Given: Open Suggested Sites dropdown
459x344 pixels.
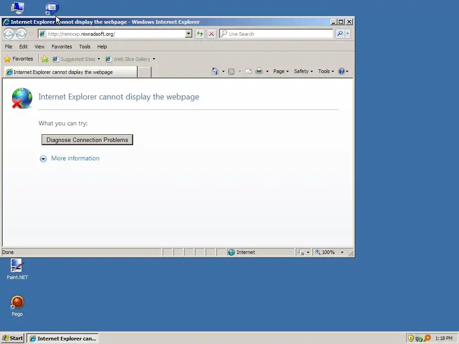Looking at the screenshot, I should 76,59.
